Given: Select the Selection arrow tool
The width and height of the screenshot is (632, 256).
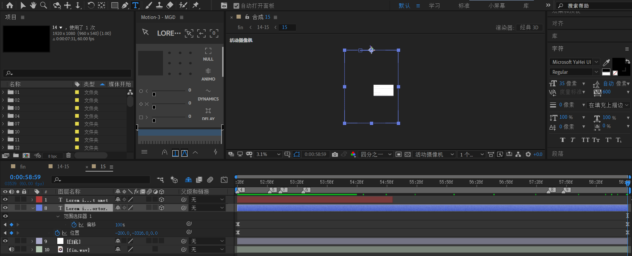Looking at the screenshot, I should pos(23,5).
